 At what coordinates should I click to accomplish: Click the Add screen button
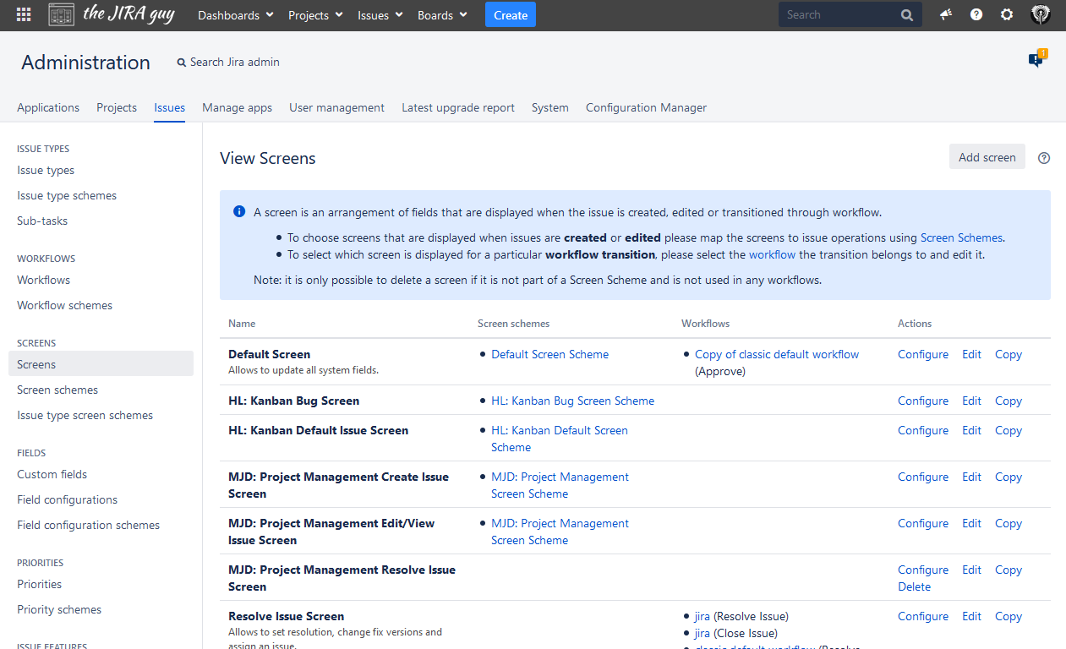coord(987,157)
